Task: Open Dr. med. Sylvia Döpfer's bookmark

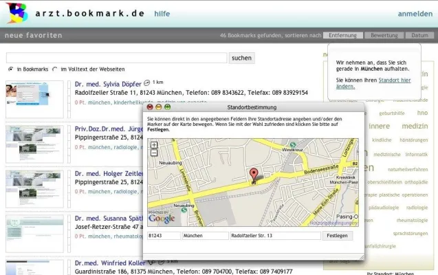Action: (108, 84)
